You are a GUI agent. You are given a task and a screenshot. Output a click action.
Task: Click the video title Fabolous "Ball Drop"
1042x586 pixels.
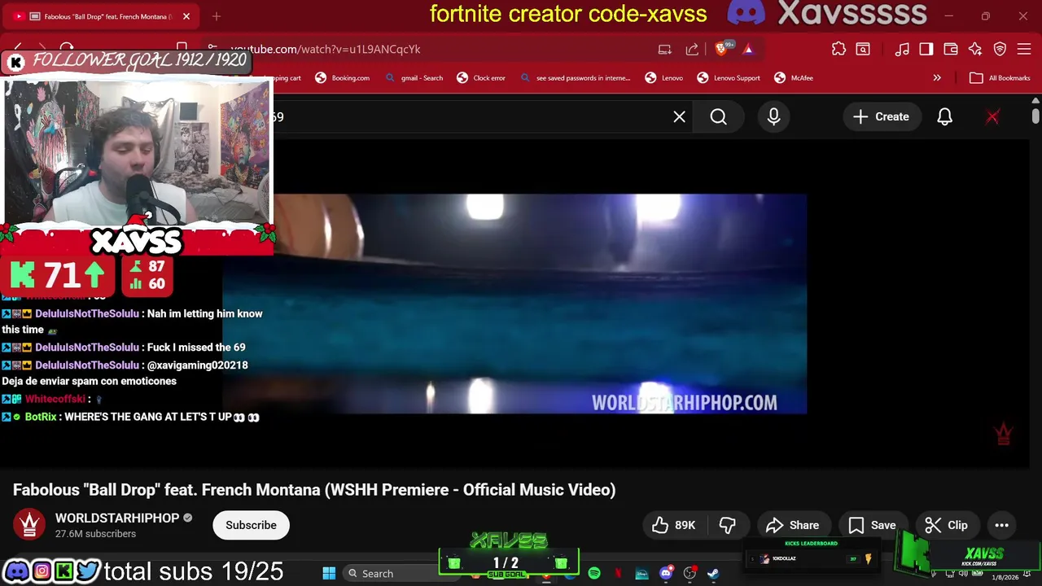coord(314,490)
